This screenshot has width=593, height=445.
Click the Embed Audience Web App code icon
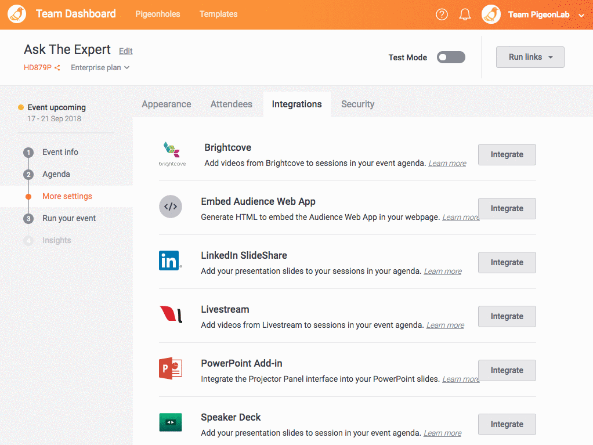point(171,207)
